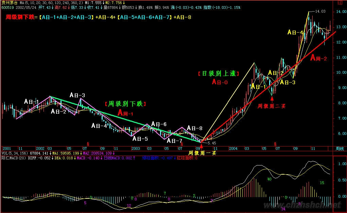Select the yellow A日-4 label
Image resolution: width=347 pixels, height=213 pixels.
(x=295, y=32)
